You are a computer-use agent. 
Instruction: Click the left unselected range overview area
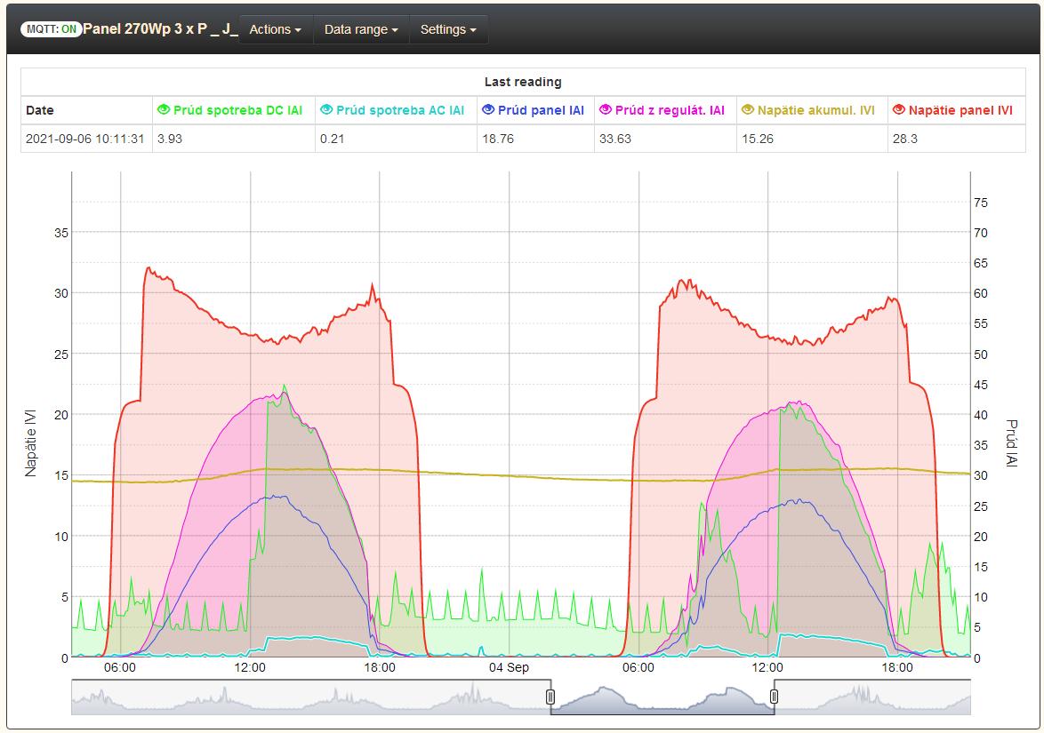pyautogui.click(x=309, y=698)
